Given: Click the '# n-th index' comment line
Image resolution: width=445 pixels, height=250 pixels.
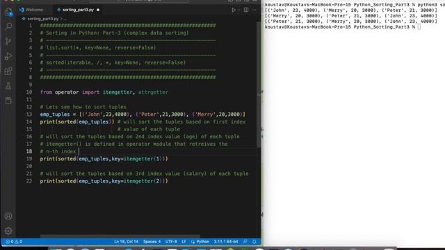Looking at the screenshot, I should click(x=58, y=151).
